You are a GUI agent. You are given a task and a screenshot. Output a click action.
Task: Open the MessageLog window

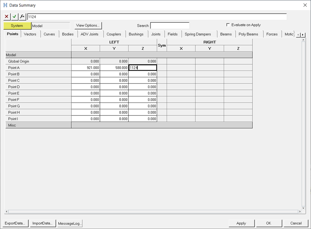pos(70,223)
